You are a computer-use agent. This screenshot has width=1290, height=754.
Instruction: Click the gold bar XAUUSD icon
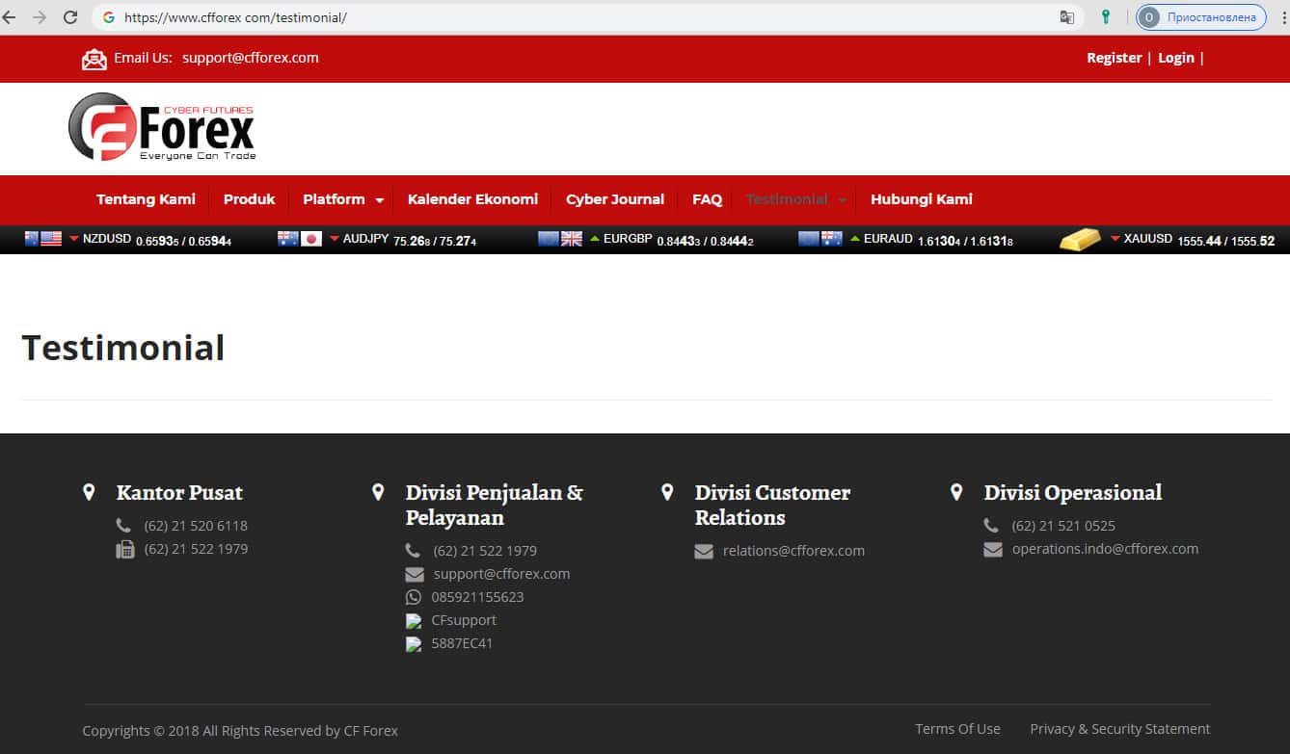click(x=1080, y=240)
